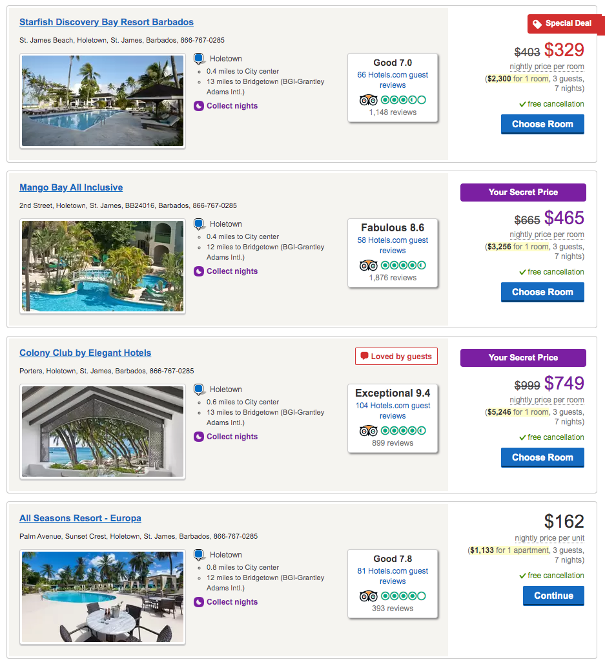The image size is (605, 666).
Task: Click TripAdvisor owl icon for Mango Bay
Action: click(368, 265)
